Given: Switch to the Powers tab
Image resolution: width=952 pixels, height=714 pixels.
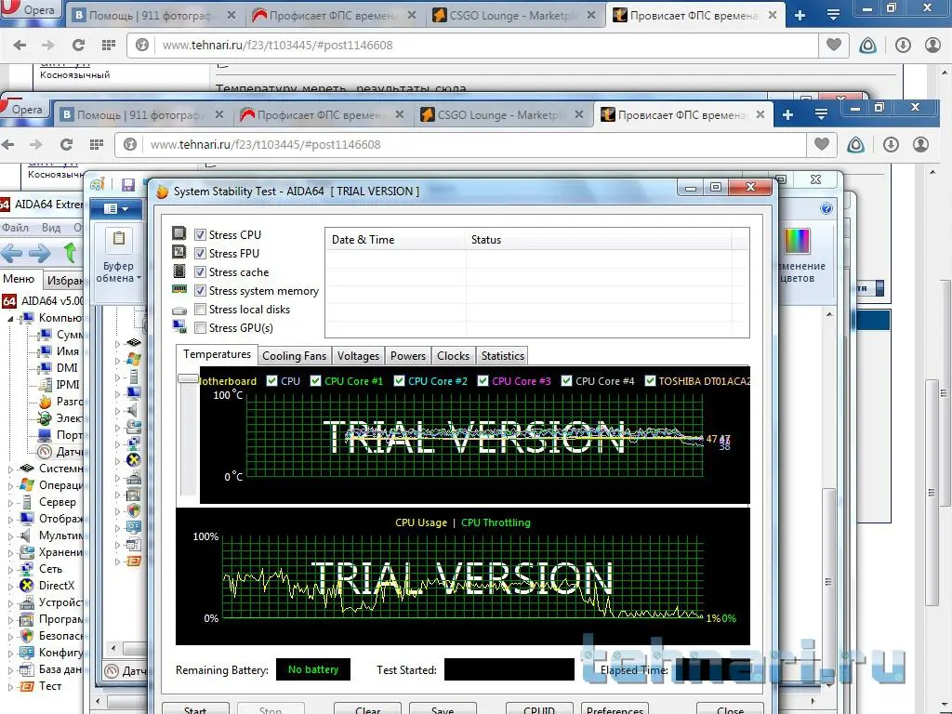Looking at the screenshot, I should pyautogui.click(x=408, y=356).
